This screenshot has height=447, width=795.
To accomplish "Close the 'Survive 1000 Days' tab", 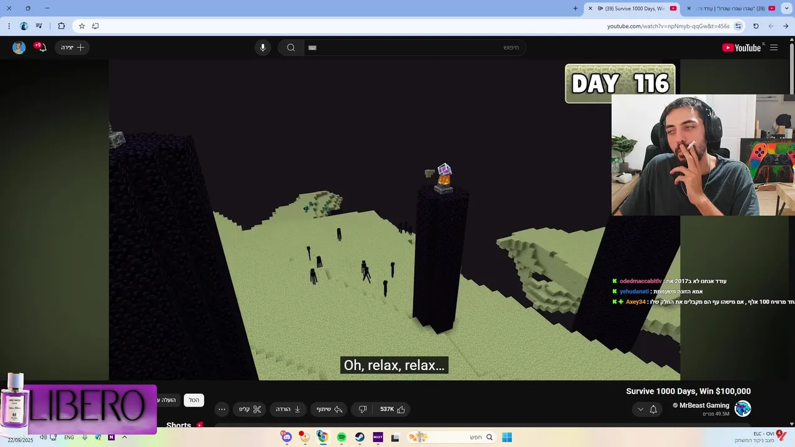I will (591, 8).
